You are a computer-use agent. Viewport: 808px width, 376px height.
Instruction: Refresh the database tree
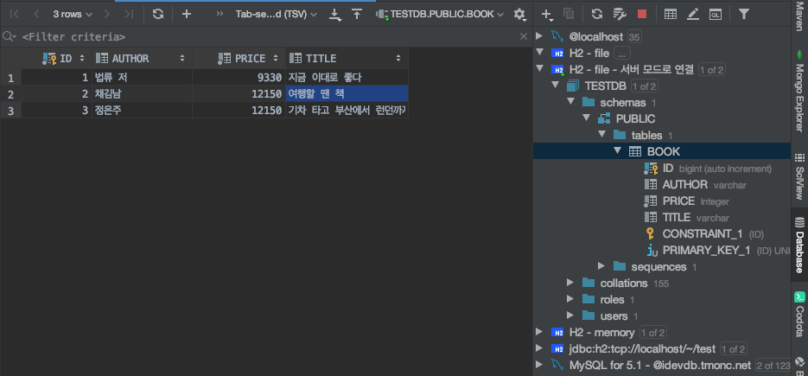(597, 14)
